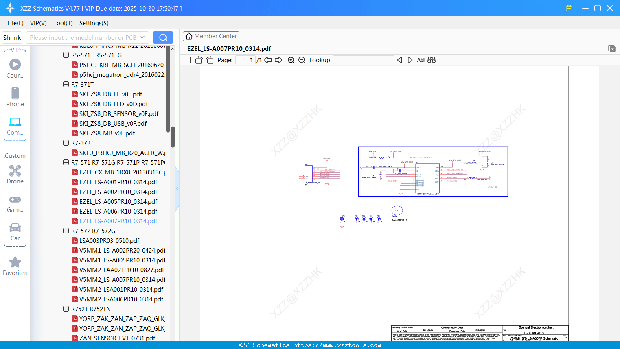
Task: Go to next page arrow icon
Action: click(278, 60)
